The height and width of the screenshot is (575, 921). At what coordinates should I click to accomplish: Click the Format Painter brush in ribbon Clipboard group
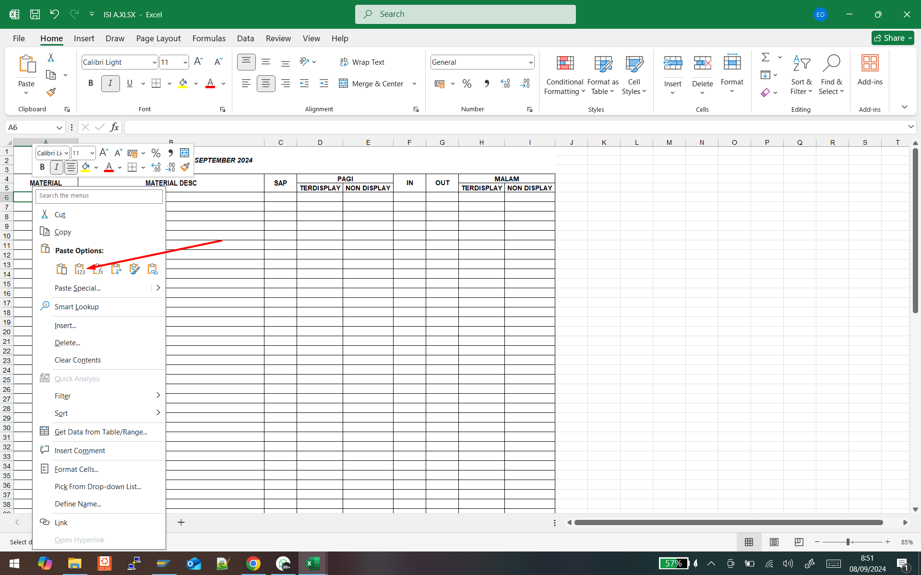coord(51,92)
